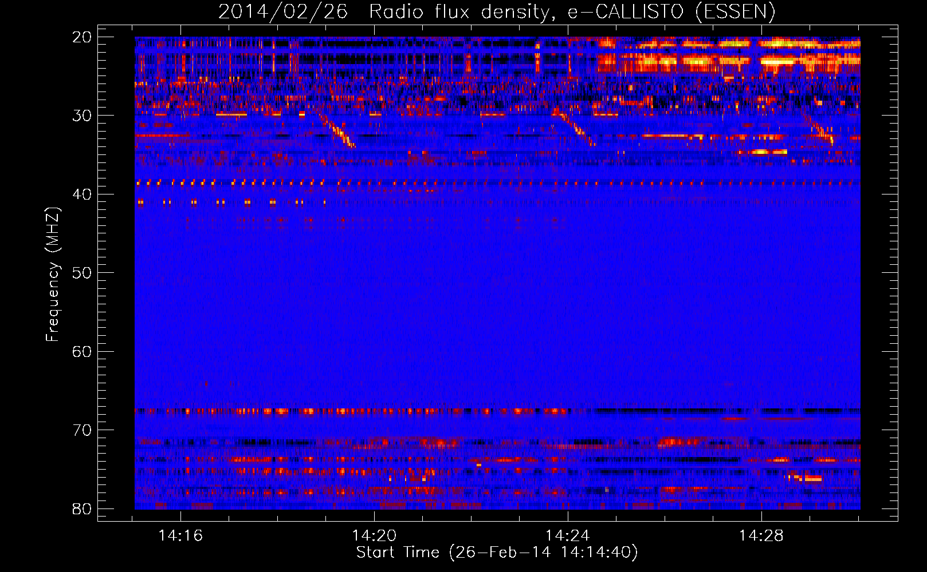Image resolution: width=927 pixels, height=572 pixels.
Task: Click the frequency tick label 40
Action: [x=82, y=194]
